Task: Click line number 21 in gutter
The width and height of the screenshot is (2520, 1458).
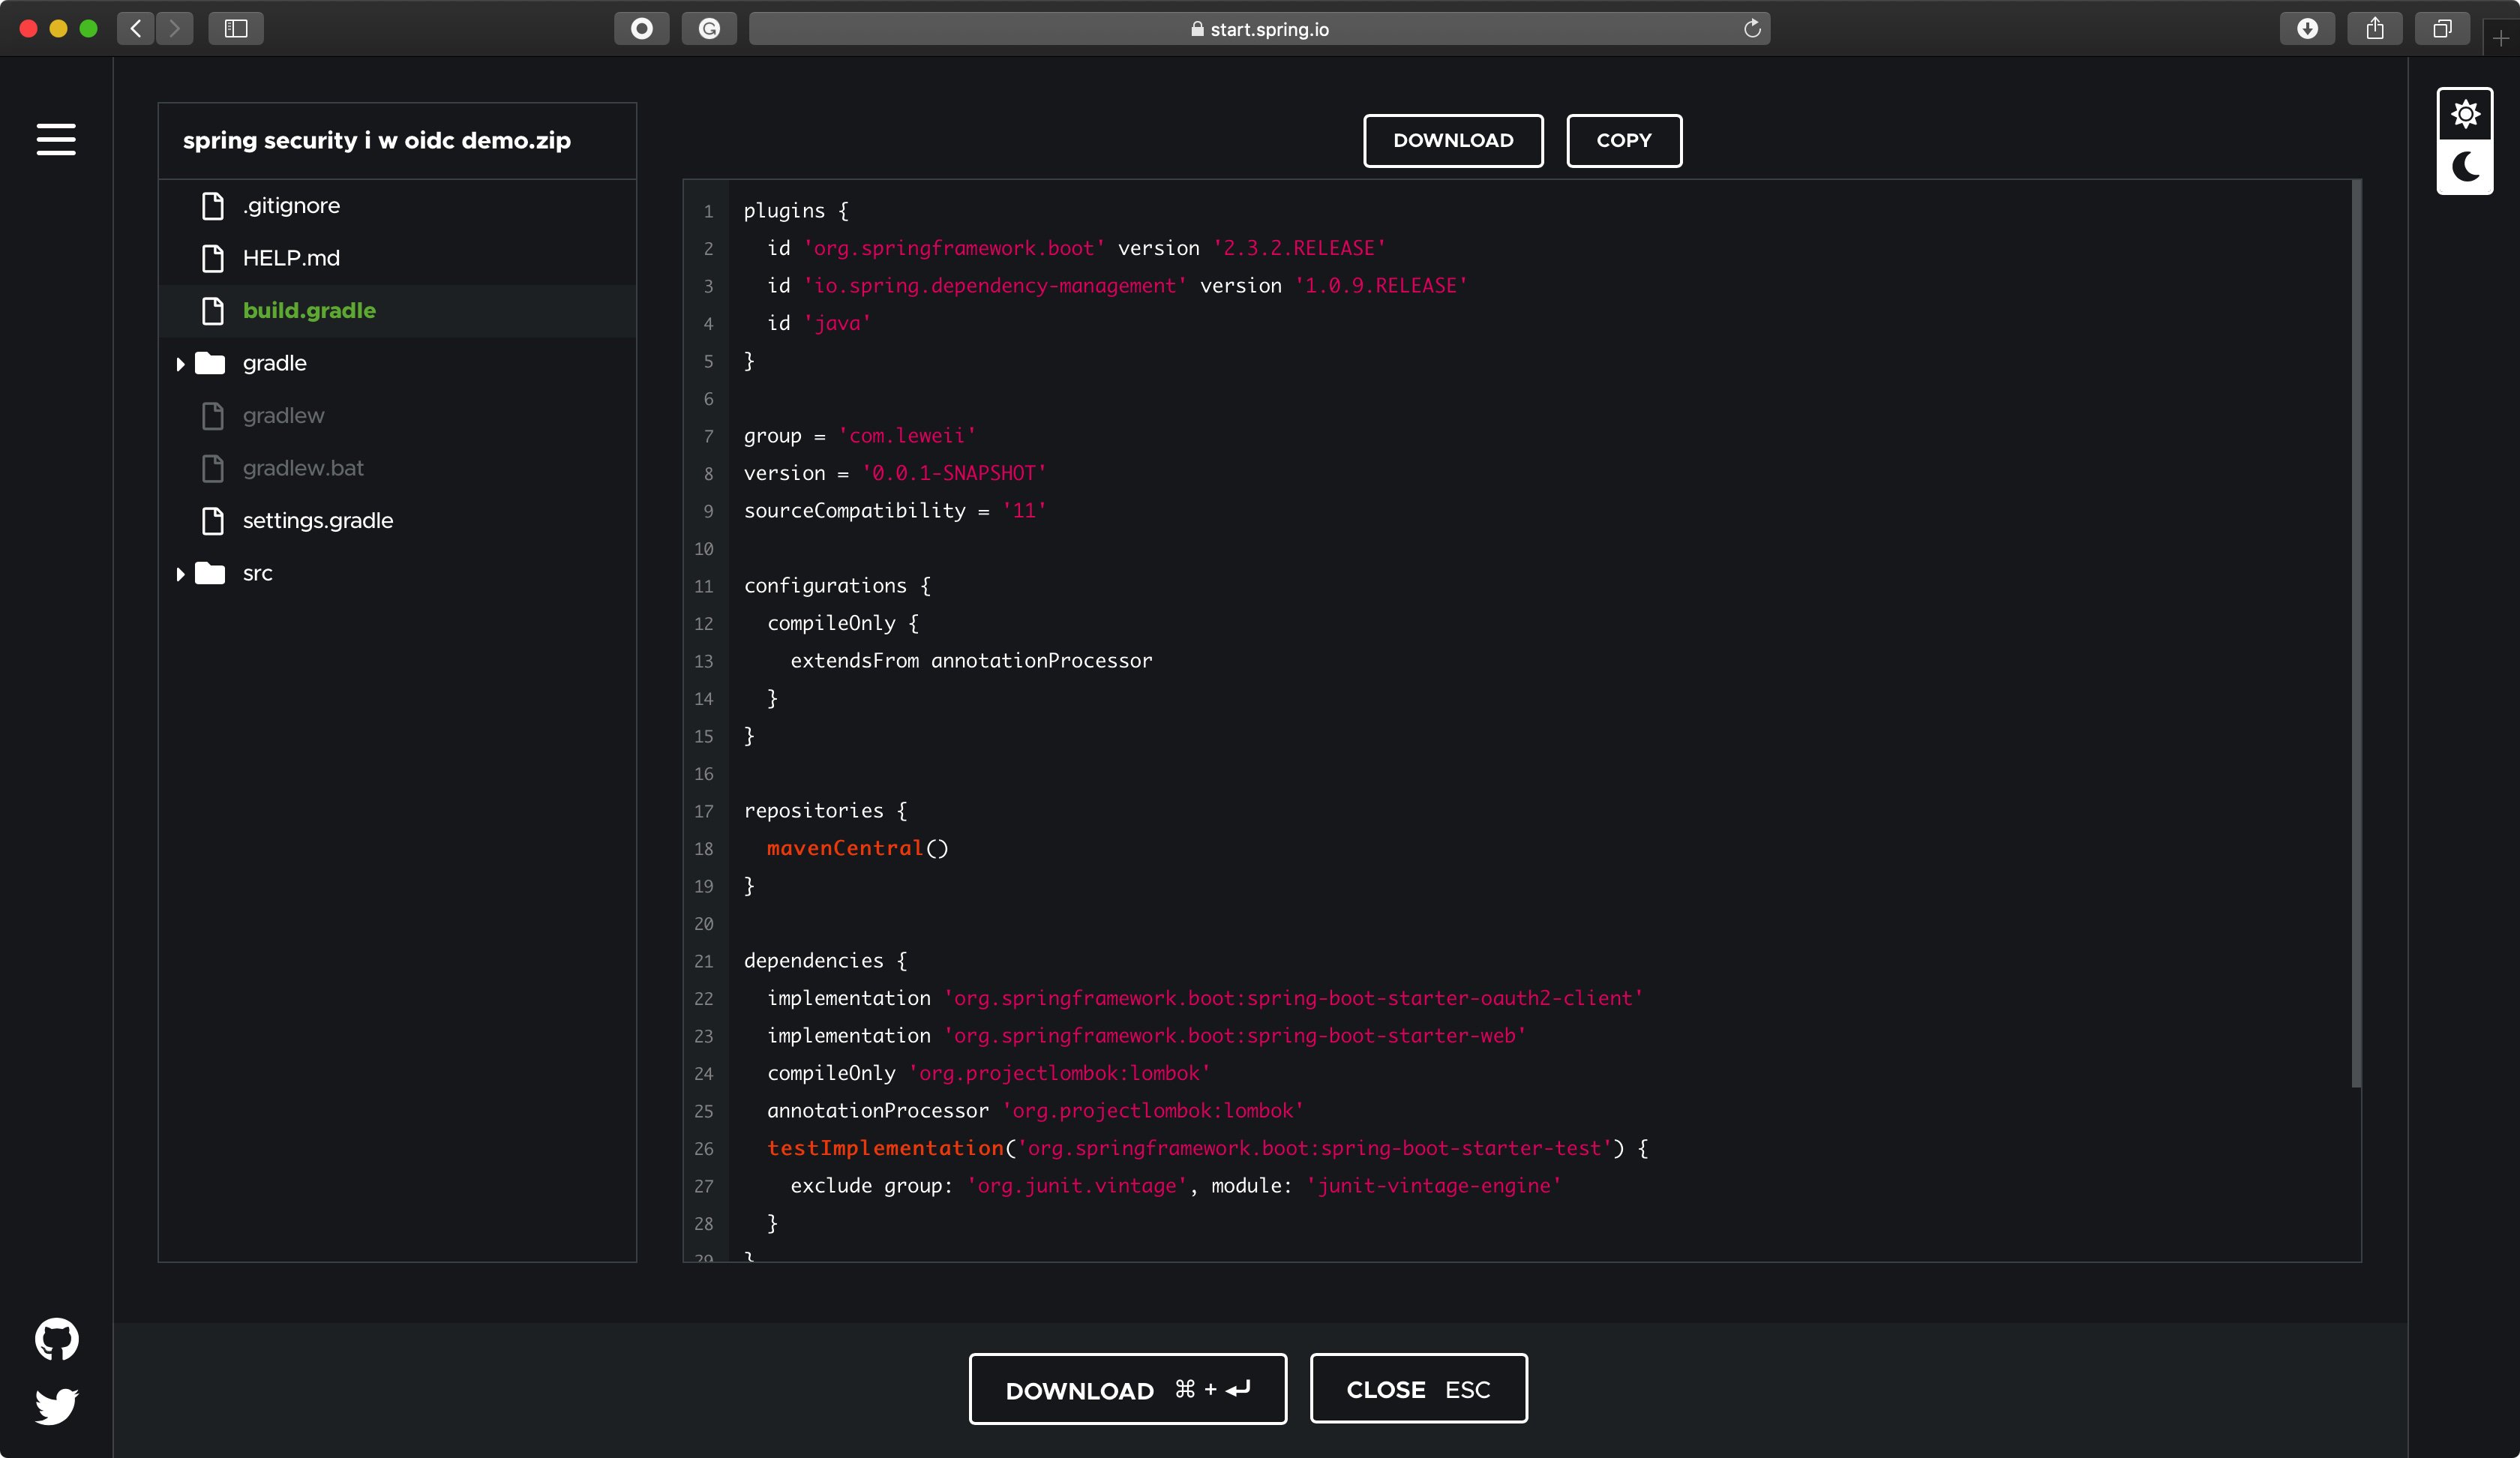Action: [x=704, y=961]
